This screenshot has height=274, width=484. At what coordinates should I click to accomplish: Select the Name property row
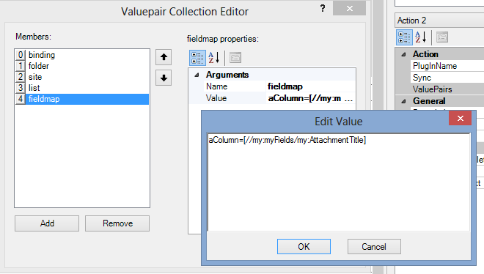[272, 86]
